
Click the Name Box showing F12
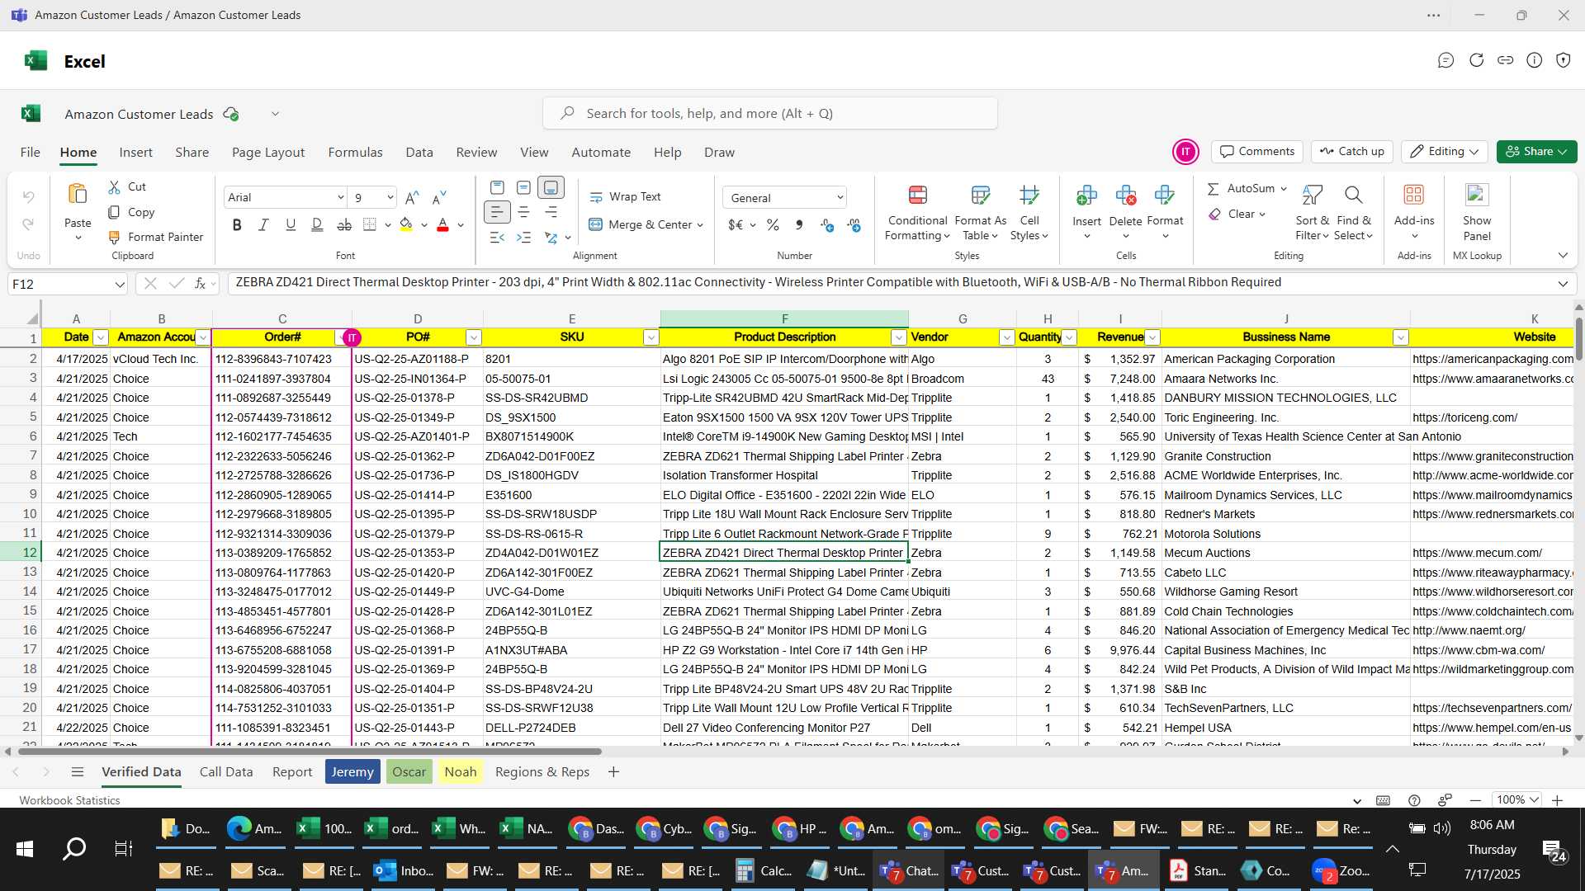click(x=68, y=284)
